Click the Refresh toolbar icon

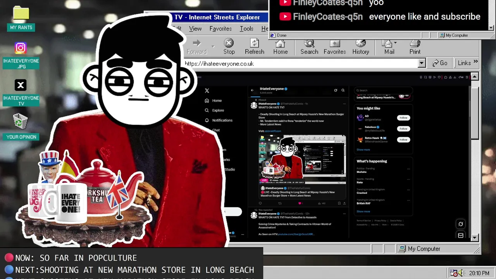pos(254,47)
